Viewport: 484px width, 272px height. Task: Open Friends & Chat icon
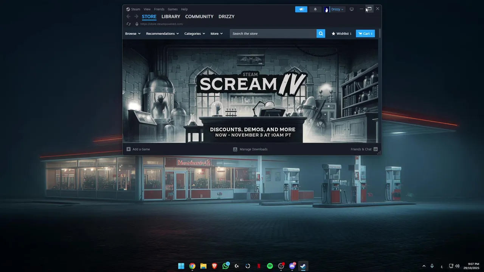tap(375, 149)
